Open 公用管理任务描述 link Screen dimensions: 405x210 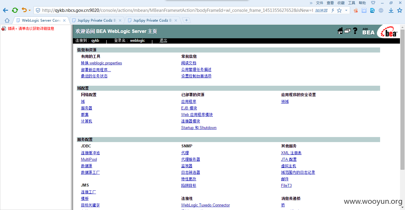[196, 70]
